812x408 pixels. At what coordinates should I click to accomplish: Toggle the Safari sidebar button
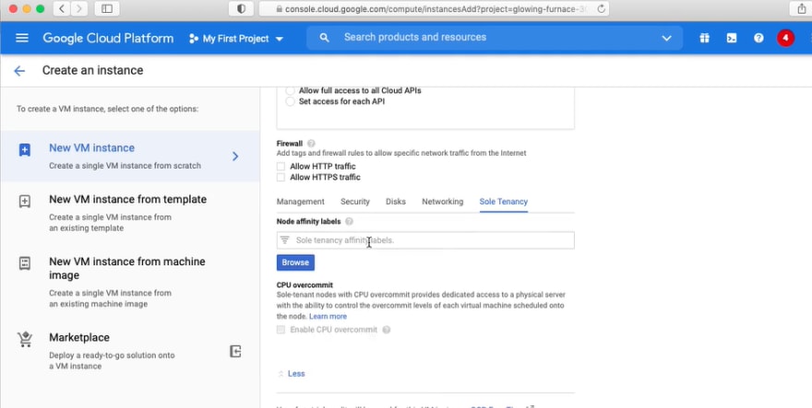click(x=107, y=8)
